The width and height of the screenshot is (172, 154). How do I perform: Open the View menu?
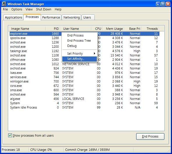tap(29, 9)
